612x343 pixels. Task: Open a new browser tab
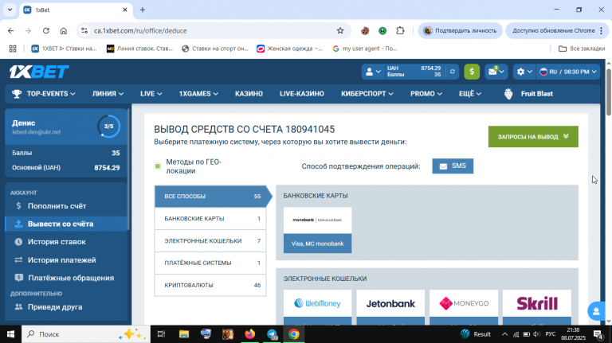pos(143,10)
